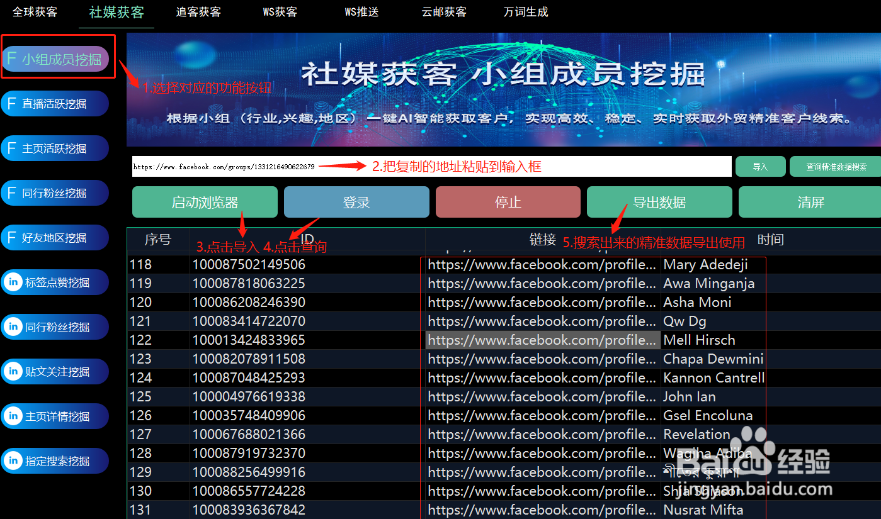This screenshot has height=519, width=881.
Task: Open the 追客获客 tab
Action: tap(199, 12)
